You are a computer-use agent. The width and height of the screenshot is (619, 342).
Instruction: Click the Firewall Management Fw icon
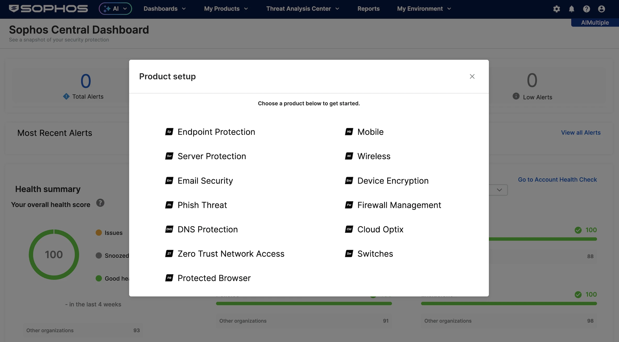point(349,205)
